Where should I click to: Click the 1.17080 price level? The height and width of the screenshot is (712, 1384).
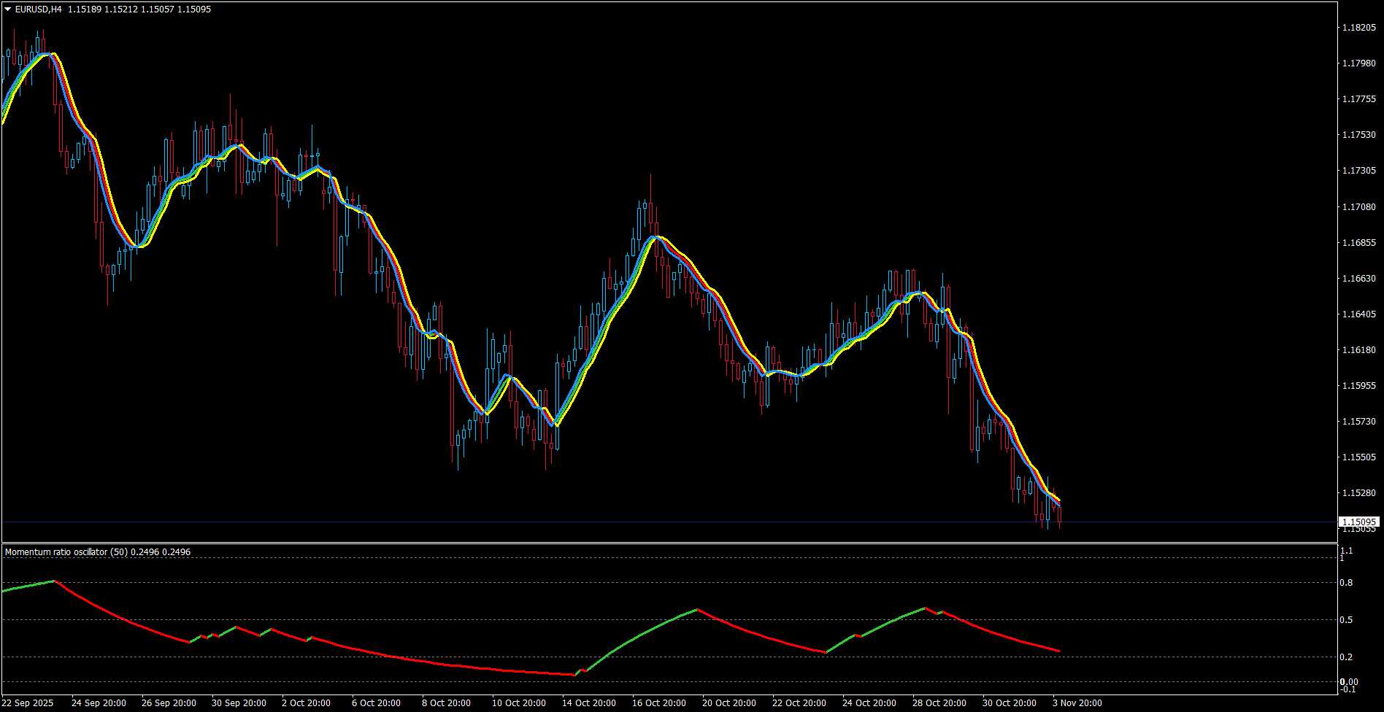tap(1359, 207)
